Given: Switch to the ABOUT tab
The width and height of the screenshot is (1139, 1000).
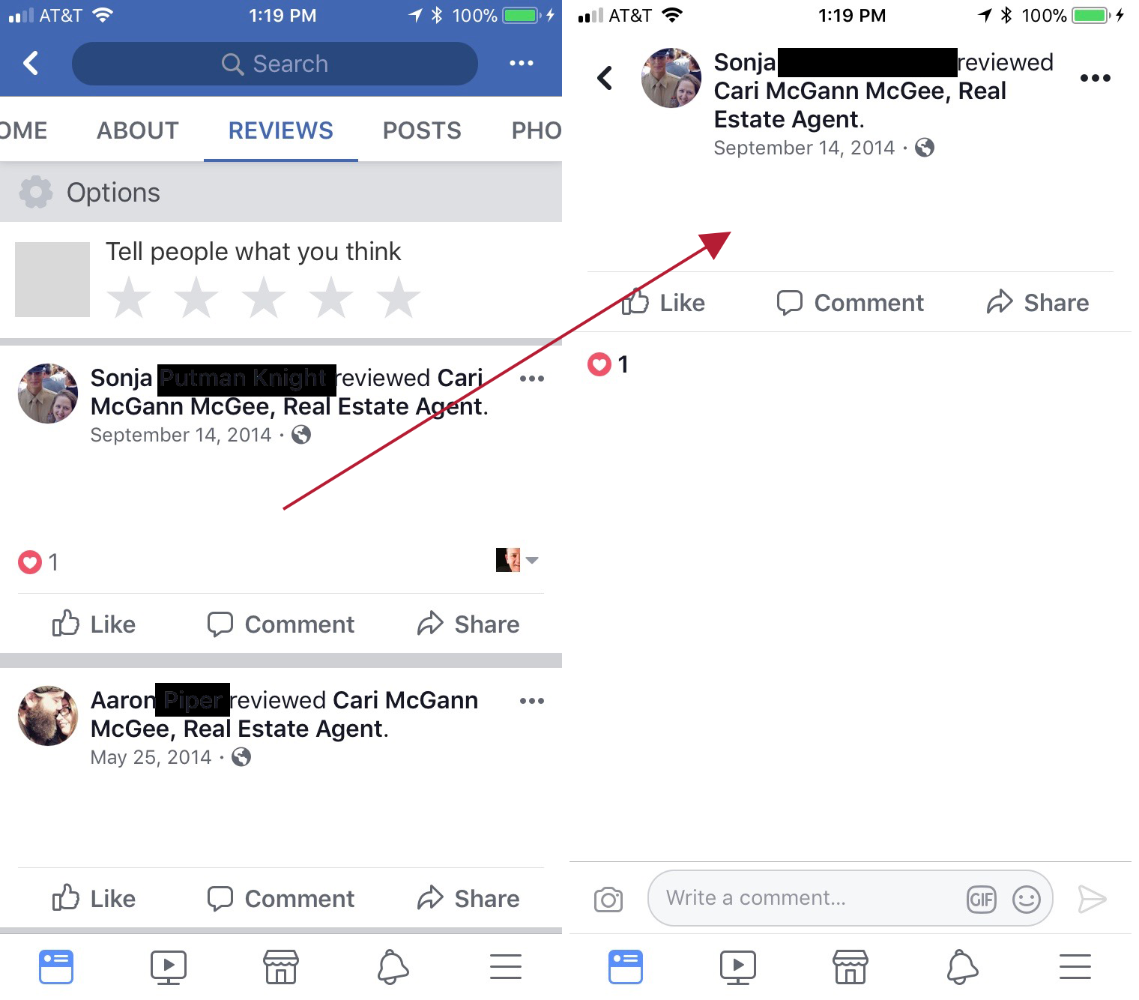Looking at the screenshot, I should pos(138,130).
